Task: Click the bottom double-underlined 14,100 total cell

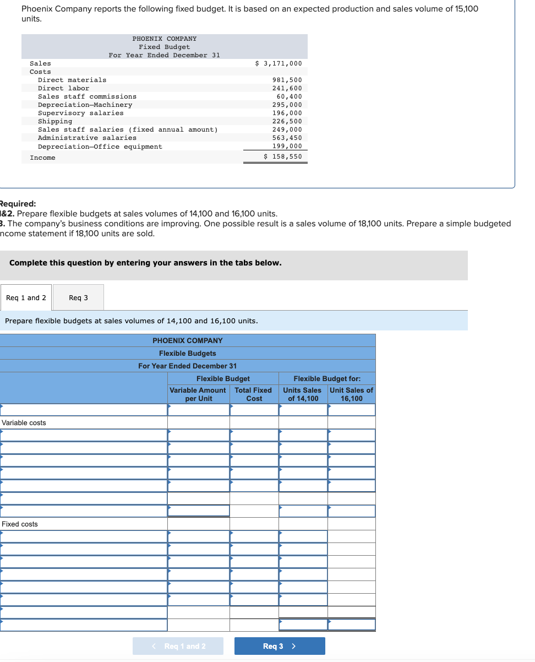Action: point(303,625)
